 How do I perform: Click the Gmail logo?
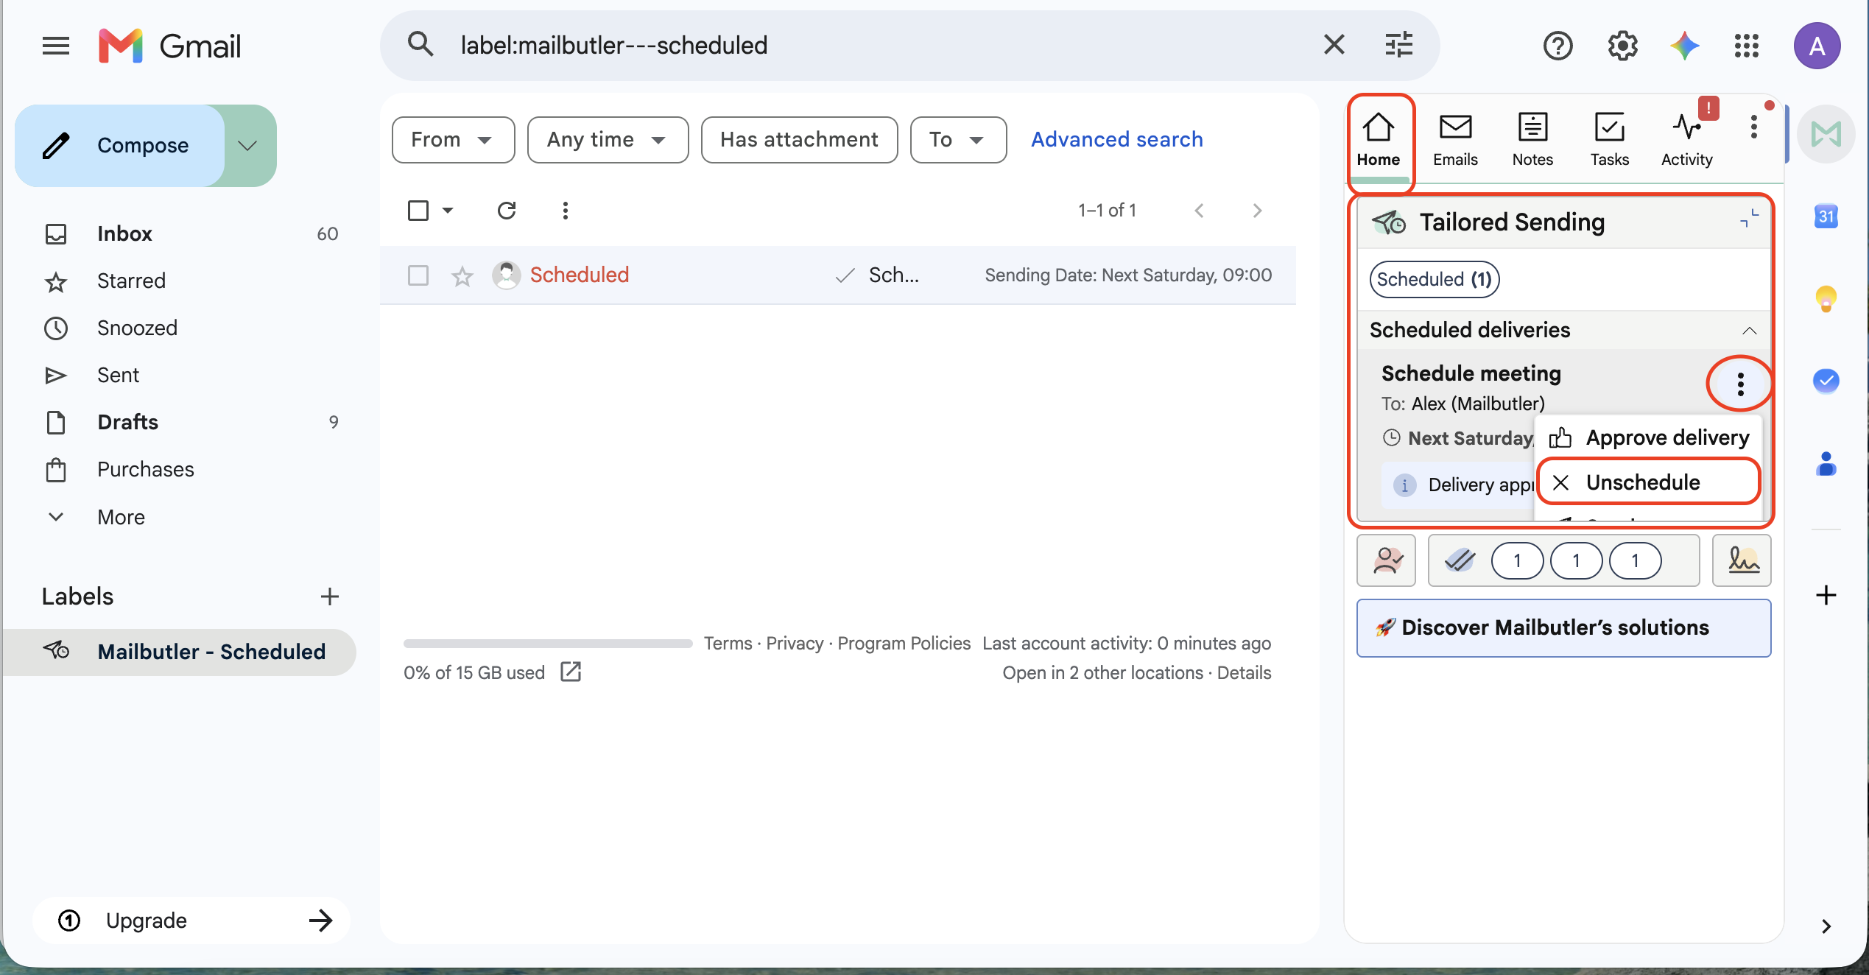[170, 46]
